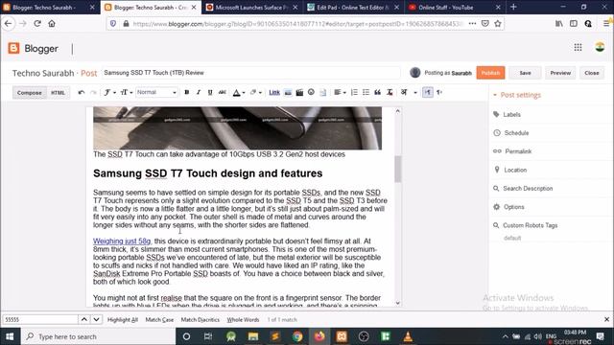Remove formatting from selected text
This screenshot has height=345, width=614.
pyautogui.click(x=390, y=93)
